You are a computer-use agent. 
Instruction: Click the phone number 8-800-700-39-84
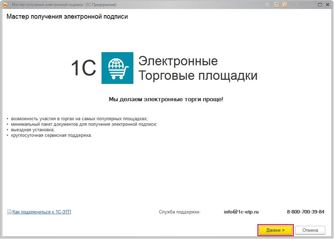point(306,212)
